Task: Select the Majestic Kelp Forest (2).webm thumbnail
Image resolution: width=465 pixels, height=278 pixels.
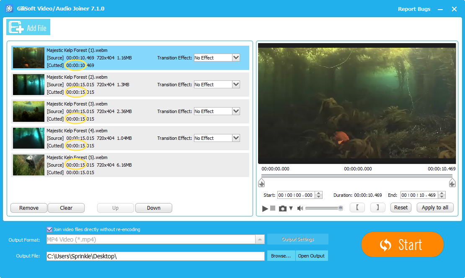Action: pos(28,85)
